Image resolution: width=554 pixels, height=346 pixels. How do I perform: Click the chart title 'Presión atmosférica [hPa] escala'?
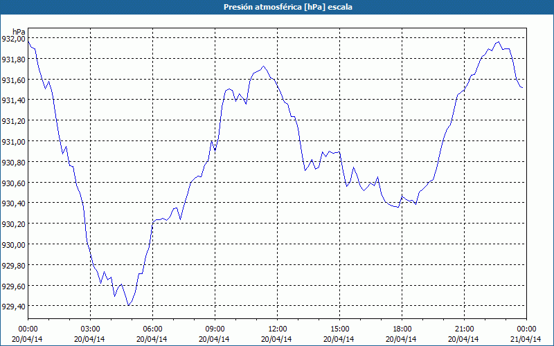pos(287,7)
